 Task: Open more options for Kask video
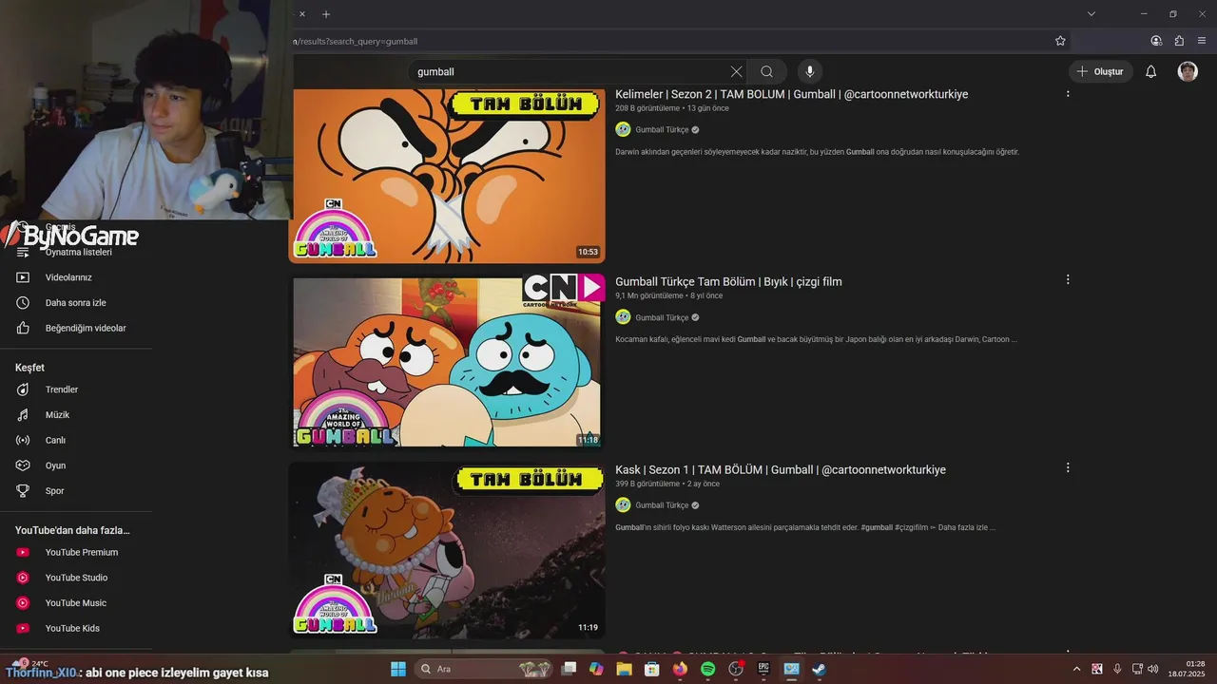[1068, 468]
